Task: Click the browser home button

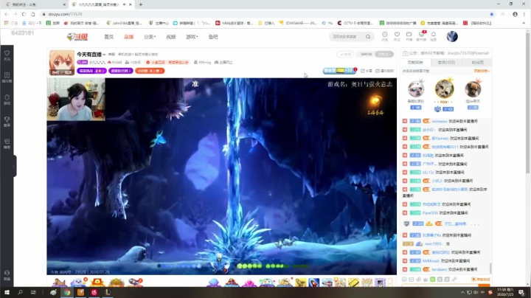Action: [33, 14]
